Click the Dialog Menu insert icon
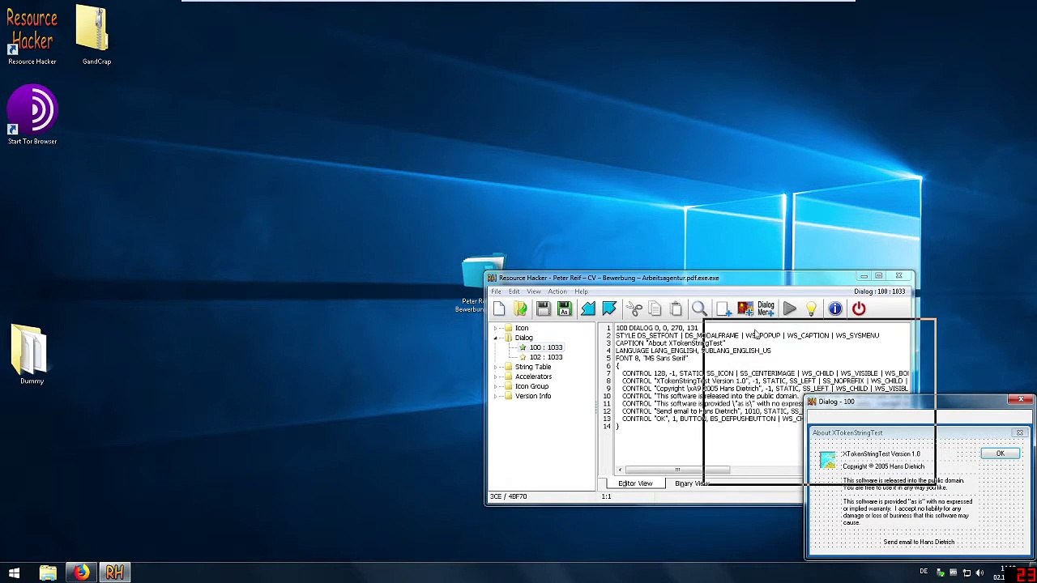The height and width of the screenshot is (583, 1037). (x=766, y=309)
